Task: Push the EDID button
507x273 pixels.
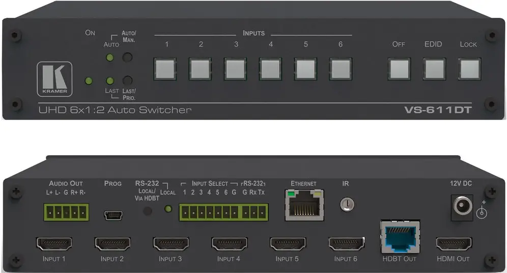Action: [x=434, y=69]
